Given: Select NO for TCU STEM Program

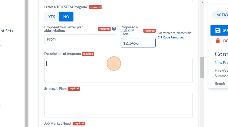Looking at the screenshot, I should (66, 17).
